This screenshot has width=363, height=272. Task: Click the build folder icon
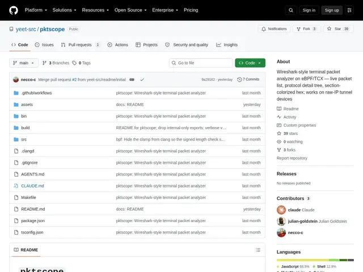(16, 127)
